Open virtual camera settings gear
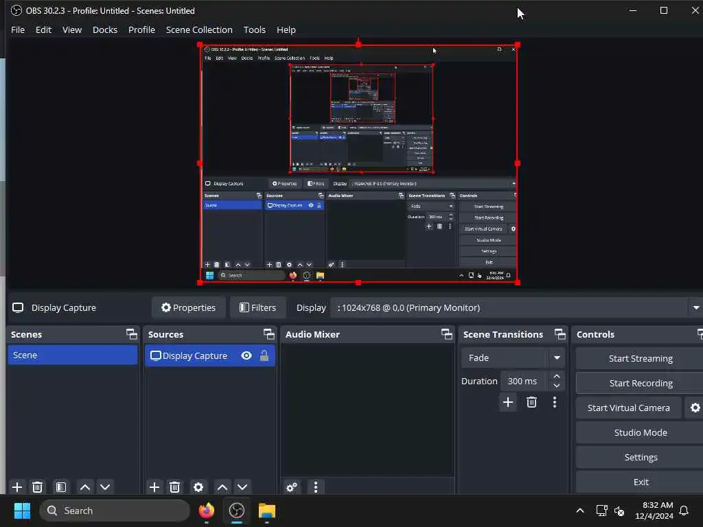This screenshot has height=527, width=703. tap(695, 408)
